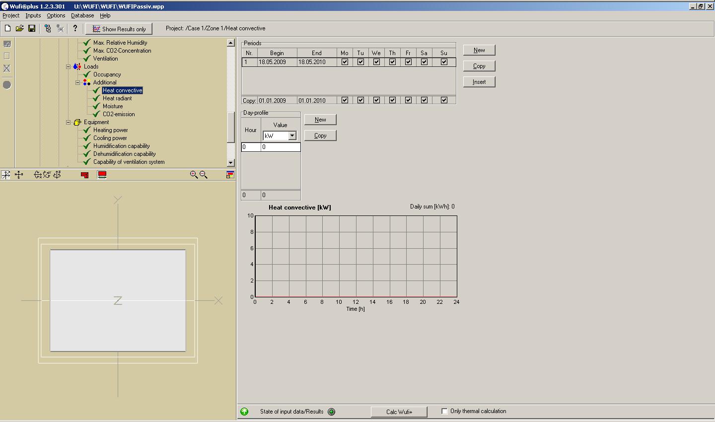The height and width of the screenshot is (422, 715).
Task: Click the Calc Wufi+ button
Action: pos(399,412)
